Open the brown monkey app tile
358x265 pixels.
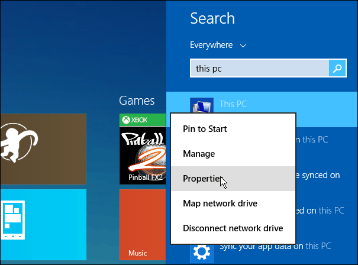(x=43, y=149)
